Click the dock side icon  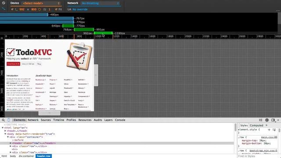(x=273, y=120)
